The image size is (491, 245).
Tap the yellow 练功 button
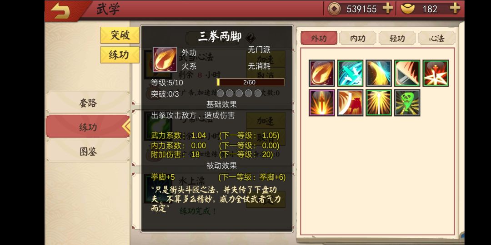pos(120,55)
